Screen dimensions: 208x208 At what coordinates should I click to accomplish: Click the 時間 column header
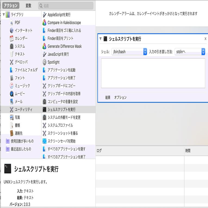click(196, 151)
